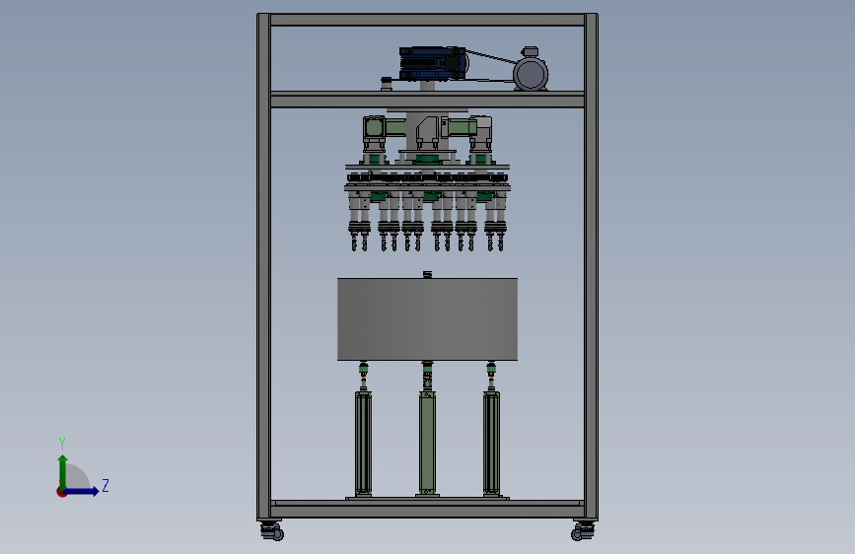
Task: Select the gray electric motor on the top shelf
Action: pos(531,70)
